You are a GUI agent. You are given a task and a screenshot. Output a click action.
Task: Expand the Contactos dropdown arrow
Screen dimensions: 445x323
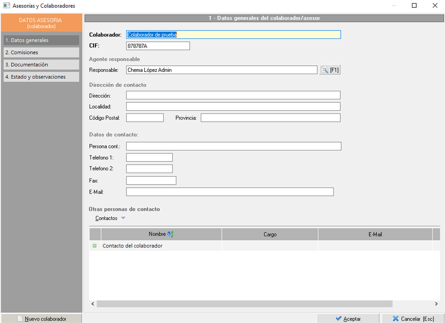pos(123,218)
